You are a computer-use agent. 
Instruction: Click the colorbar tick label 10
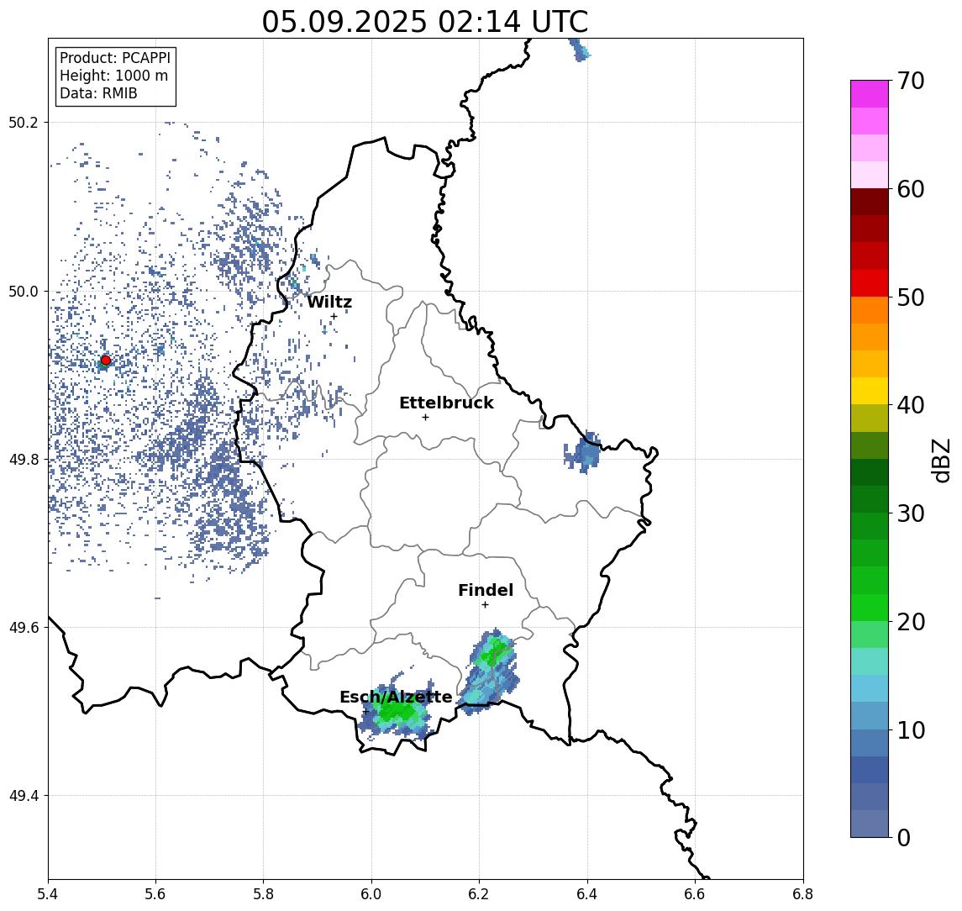[911, 730]
